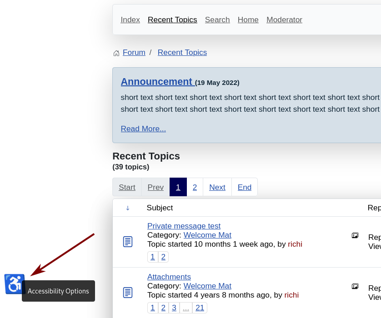
Task: Click topic document icon for Private message test
Action: click(x=128, y=242)
